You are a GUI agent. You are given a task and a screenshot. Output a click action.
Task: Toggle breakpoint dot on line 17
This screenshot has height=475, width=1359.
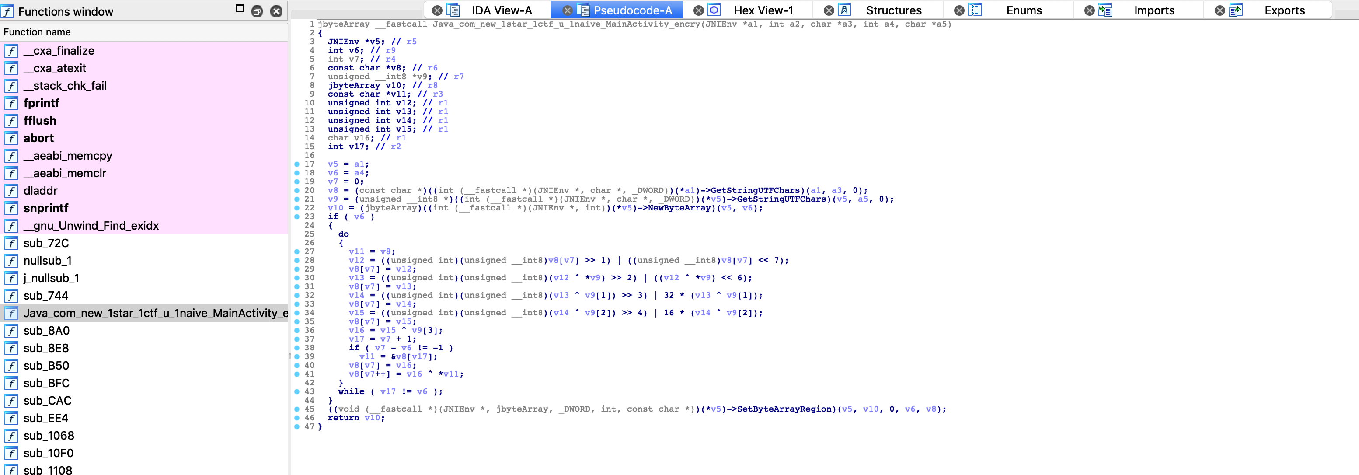click(297, 164)
